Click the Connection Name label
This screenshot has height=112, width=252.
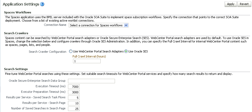pyautogui.click(x=55, y=25)
